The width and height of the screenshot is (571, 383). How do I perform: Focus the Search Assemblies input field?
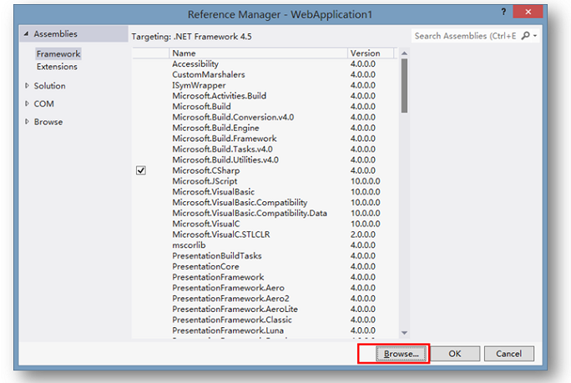click(465, 36)
